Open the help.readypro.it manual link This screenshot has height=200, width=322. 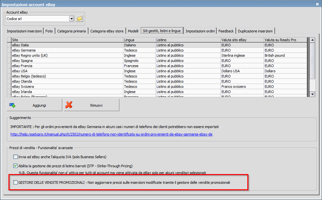coord(112,134)
